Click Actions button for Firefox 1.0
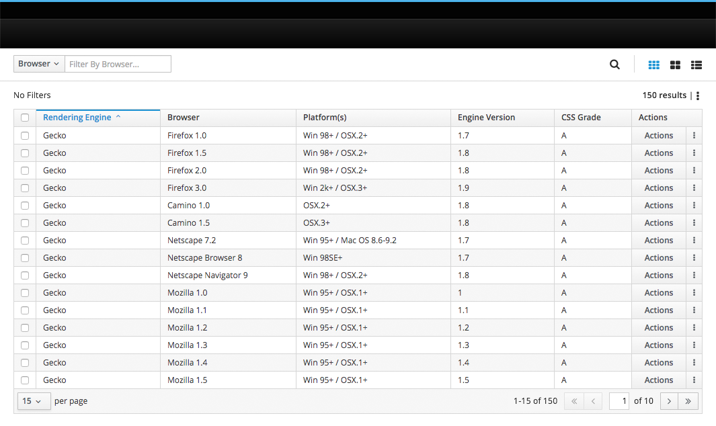 659,136
